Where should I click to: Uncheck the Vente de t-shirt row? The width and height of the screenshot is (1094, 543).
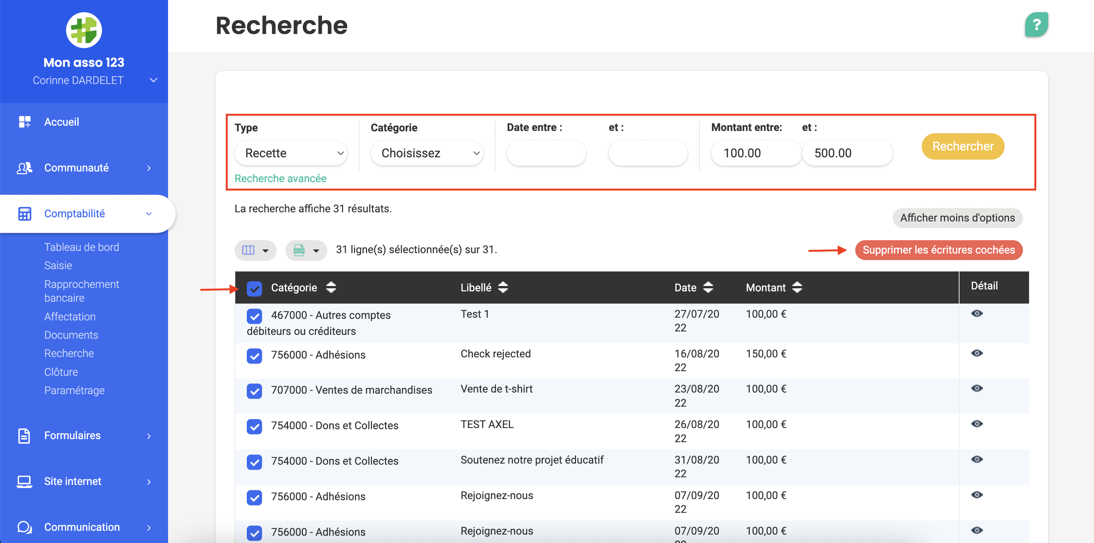(254, 391)
